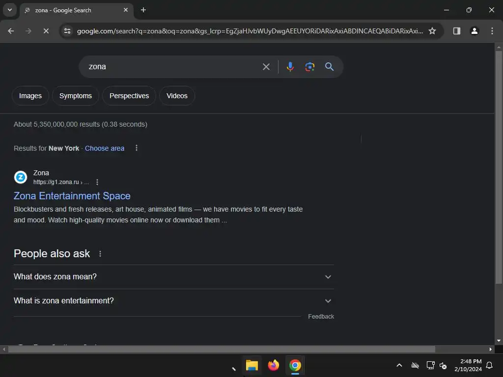This screenshot has width=503, height=377.
Task: Click the address bar URL
Action: [250, 31]
